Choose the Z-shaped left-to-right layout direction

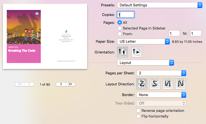[142, 84]
